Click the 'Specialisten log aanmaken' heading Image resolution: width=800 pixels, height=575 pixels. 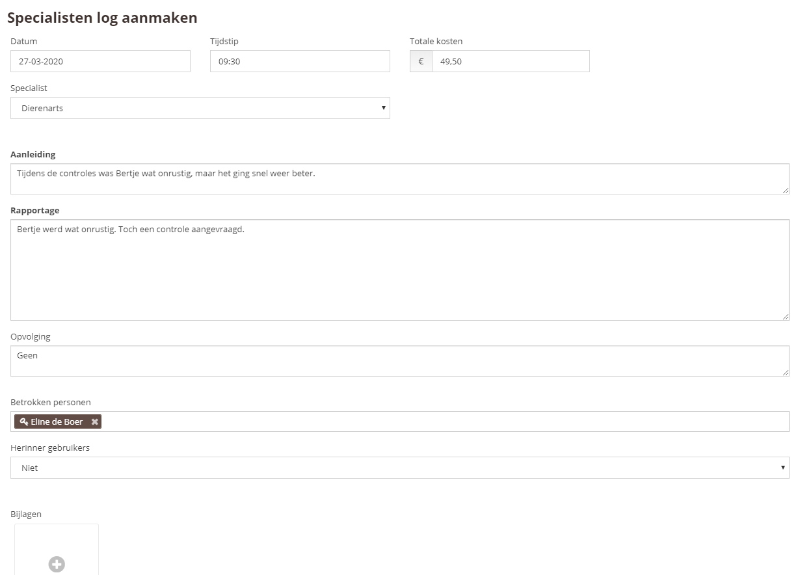(102, 18)
